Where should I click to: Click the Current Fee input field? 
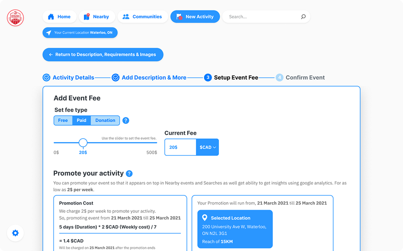coord(180,148)
